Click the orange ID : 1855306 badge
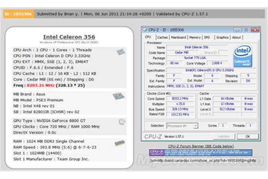This screenshot has height=179, width=268. coord(18,14)
